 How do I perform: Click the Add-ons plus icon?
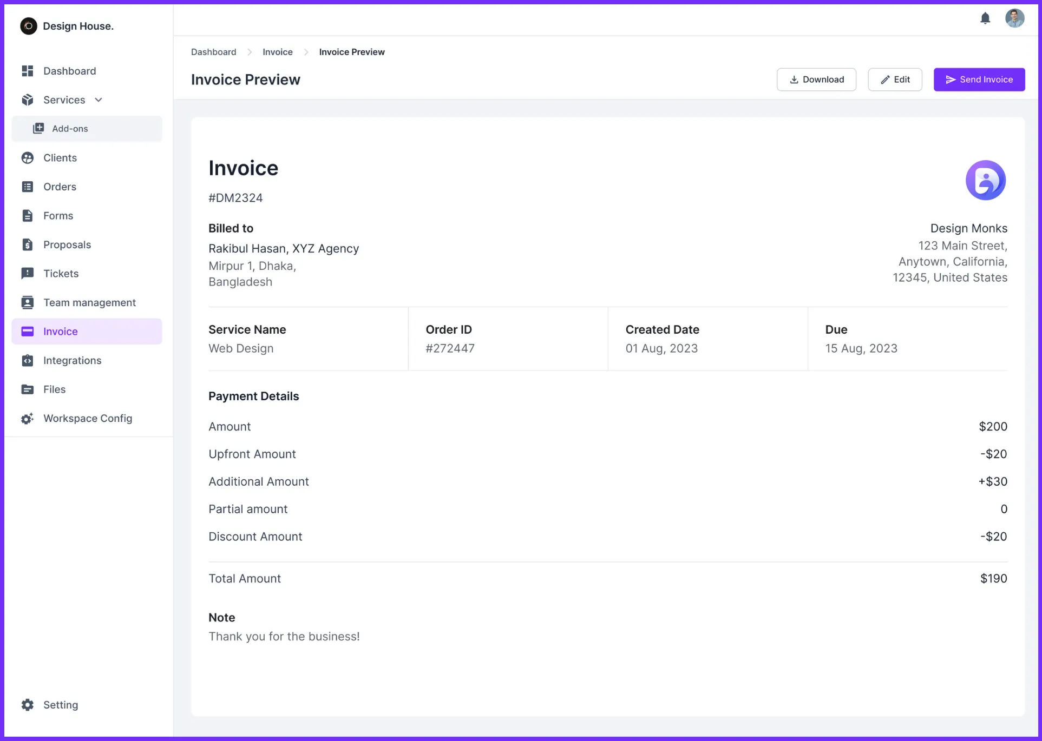[38, 129]
